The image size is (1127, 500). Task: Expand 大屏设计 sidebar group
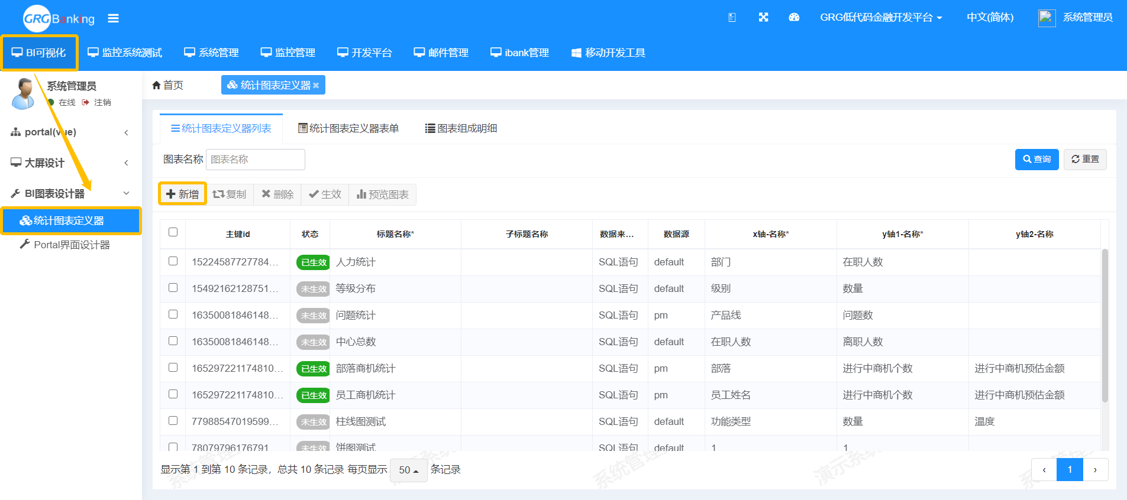pos(70,163)
